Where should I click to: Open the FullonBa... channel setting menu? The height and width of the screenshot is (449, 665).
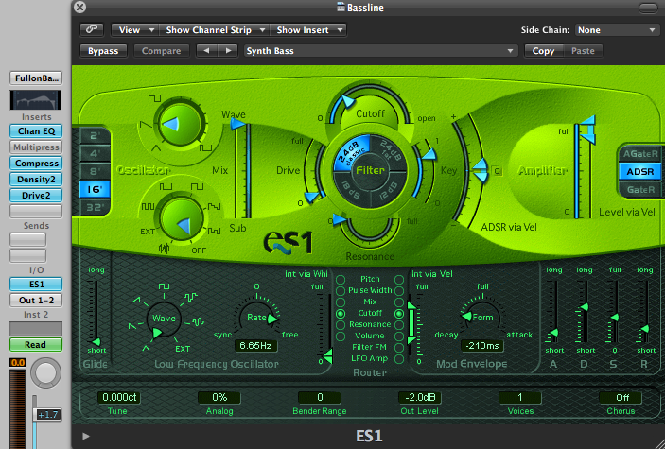pos(36,78)
